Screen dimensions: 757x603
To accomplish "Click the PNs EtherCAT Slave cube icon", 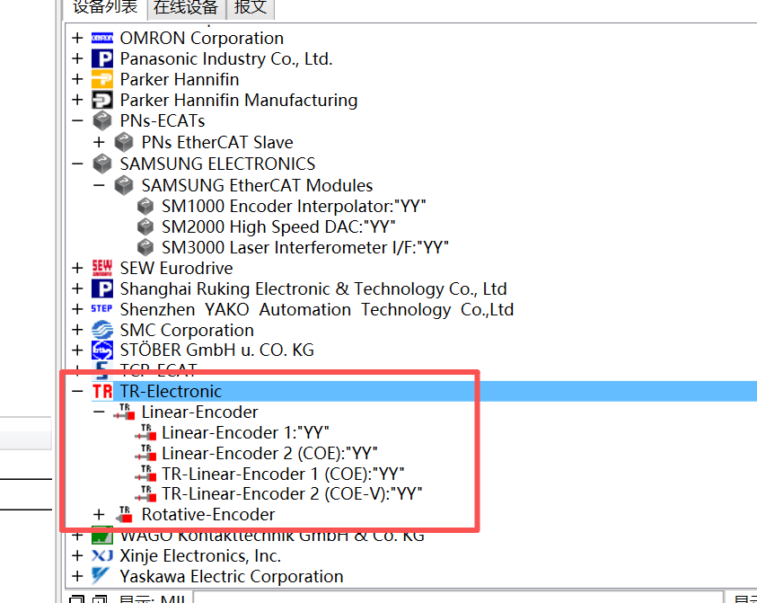I will [124, 142].
